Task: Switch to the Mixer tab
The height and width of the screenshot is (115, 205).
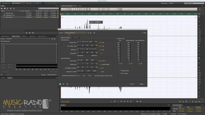Action: pyautogui.click(x=80, y=6)
